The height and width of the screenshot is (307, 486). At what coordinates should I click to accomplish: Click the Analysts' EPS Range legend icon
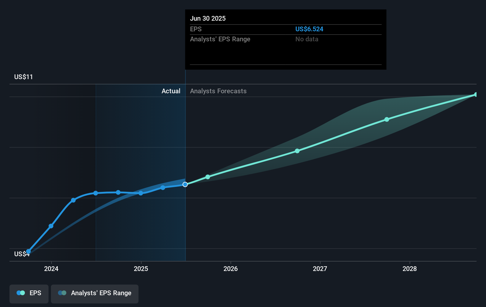(62, 293)
